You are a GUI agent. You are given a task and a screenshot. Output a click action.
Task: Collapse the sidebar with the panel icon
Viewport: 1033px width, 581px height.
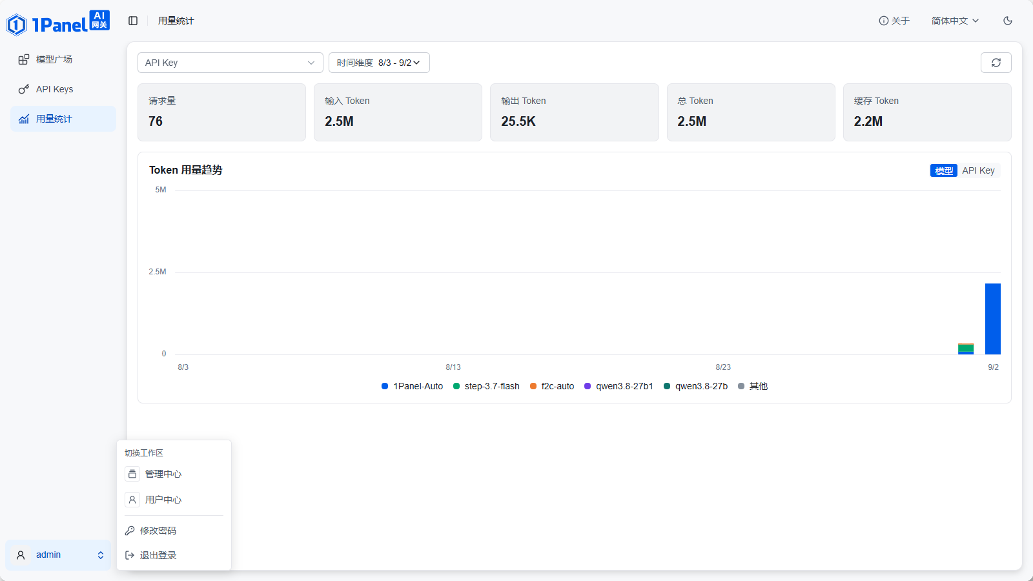tap(133, 21)
